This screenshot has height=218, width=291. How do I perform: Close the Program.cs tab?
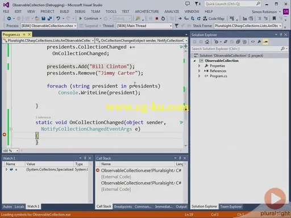(x=29, y=35)
